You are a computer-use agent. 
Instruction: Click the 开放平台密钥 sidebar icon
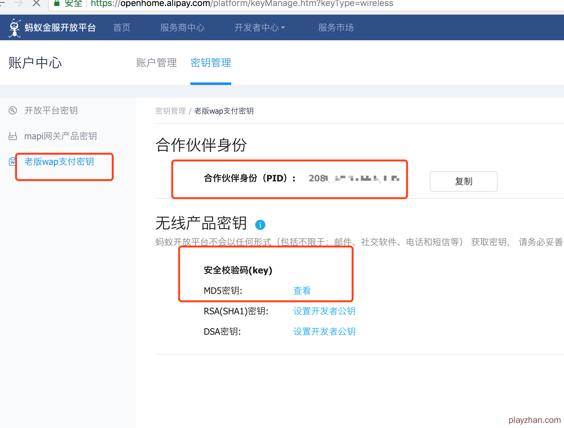(x=13, y=111)
